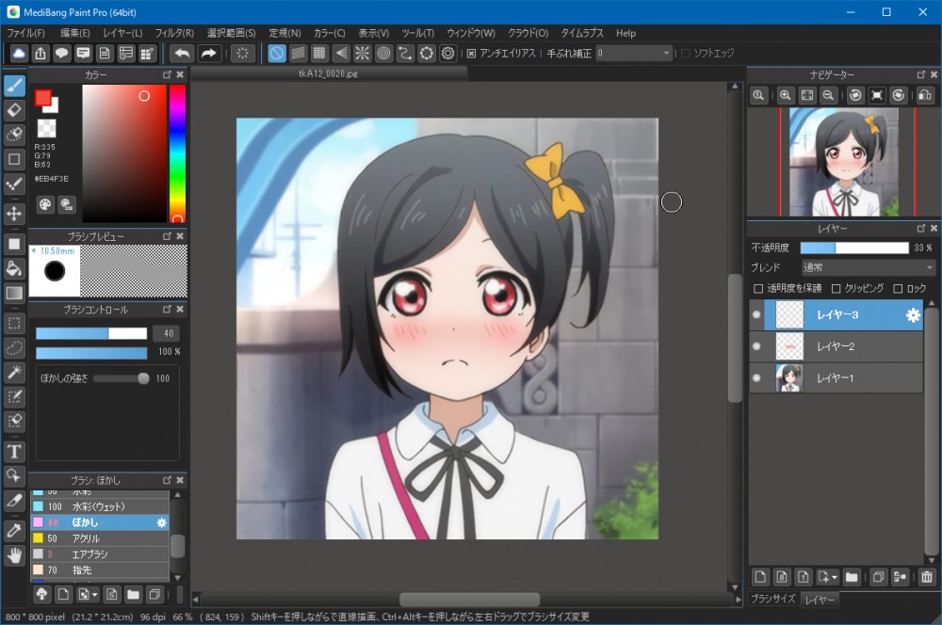942x625 pixels.
Task: Enable the radial snap guide
Action: [363, 54]
